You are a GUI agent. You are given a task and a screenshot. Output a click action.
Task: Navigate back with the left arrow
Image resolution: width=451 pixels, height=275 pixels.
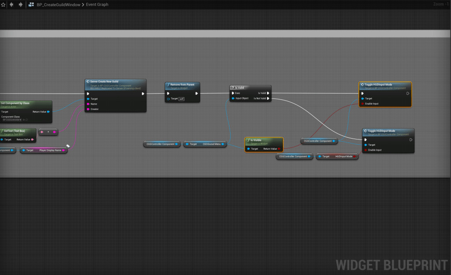click(x=11, y=4)
